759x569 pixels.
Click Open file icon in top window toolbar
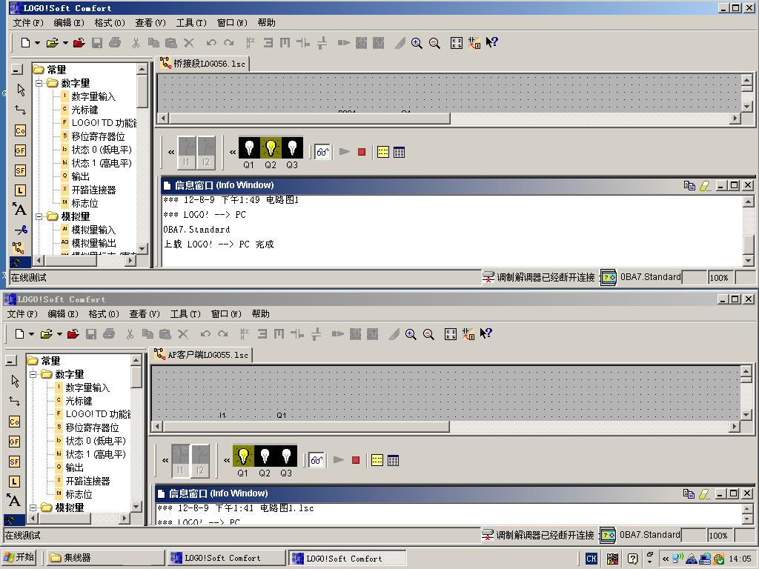pos(53,43)
